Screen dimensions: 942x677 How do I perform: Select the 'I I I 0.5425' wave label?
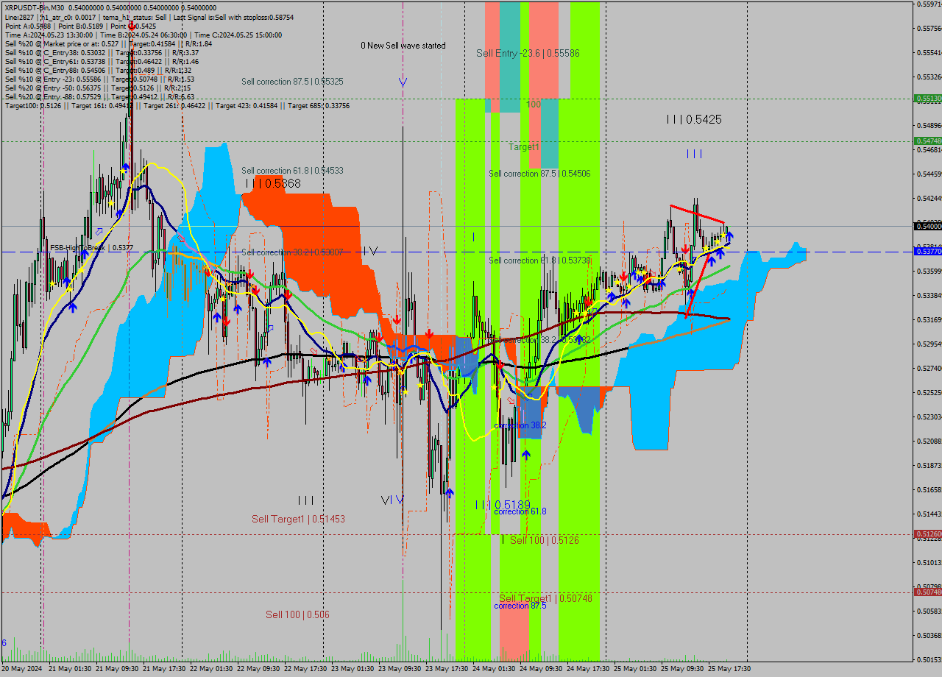[694, 119]
